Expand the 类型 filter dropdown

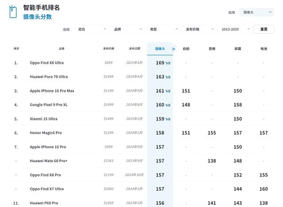164,29
